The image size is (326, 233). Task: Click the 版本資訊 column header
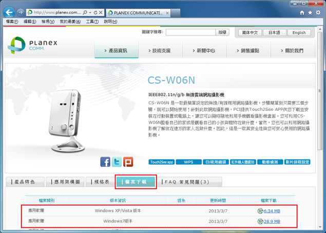click(x=118, y=200)
